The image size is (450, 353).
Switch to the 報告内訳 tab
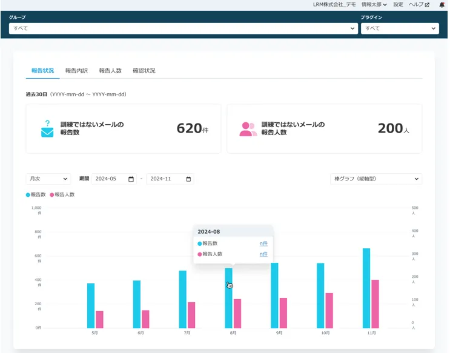point(76,71)
